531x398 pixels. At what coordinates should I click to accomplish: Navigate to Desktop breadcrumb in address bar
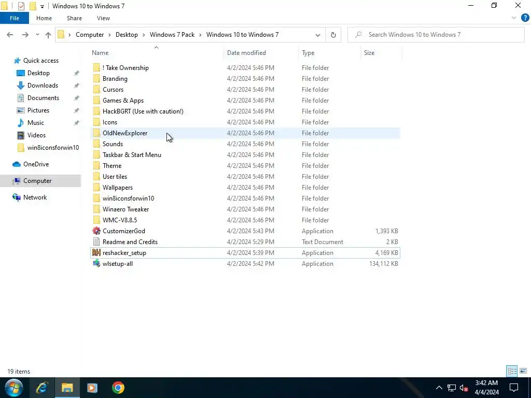point(127,35)
